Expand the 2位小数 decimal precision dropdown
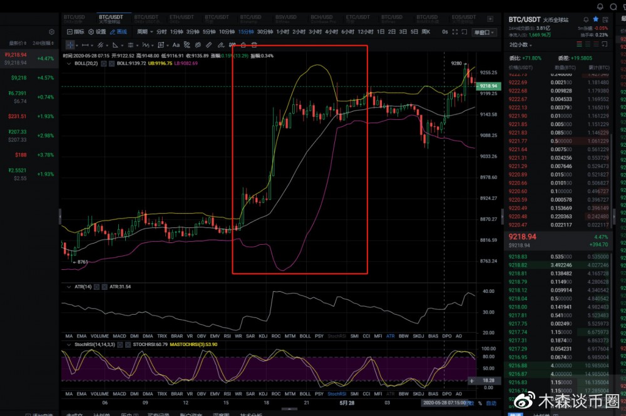Viewport: 626px width, 416px height. (x=521, y=45)
